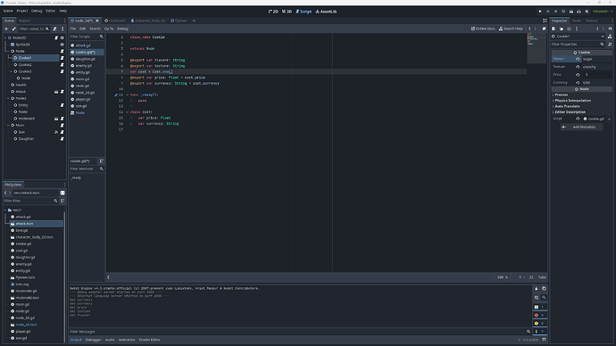Image resolution: width=616 pixels, height=346 pixels.
Task: Run the project with the play icon
Action: [x=540, y=12]
